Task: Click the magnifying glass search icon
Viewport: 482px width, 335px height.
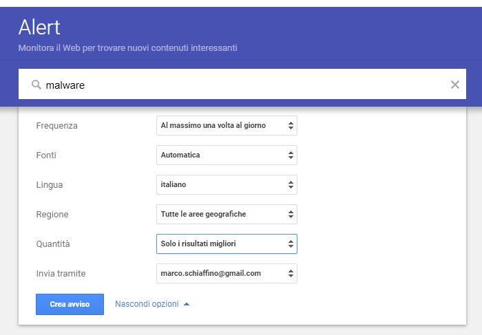Action: pos(36,85)
